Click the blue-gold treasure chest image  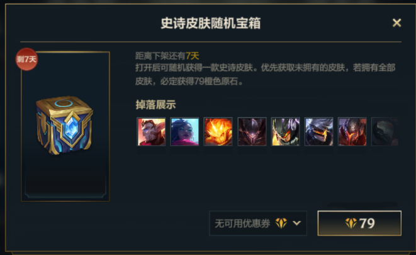[x=64, y=125]
